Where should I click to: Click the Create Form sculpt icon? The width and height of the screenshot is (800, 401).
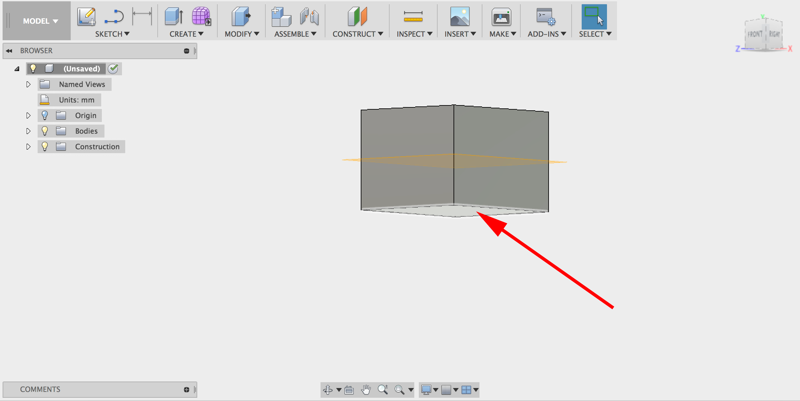click(201, 17)
